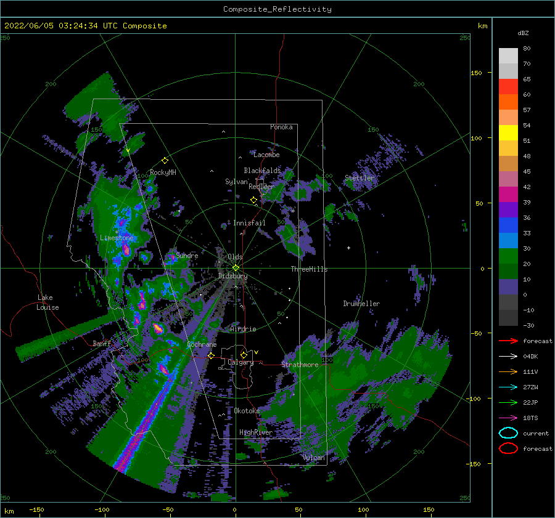Click the Blackfalds city label
The image size is (555, 518).
262,171
